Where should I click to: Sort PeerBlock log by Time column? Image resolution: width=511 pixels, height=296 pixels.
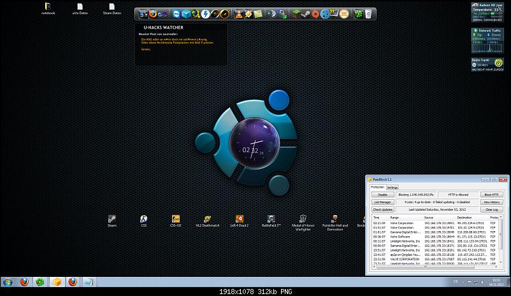[x=380, y=218]
